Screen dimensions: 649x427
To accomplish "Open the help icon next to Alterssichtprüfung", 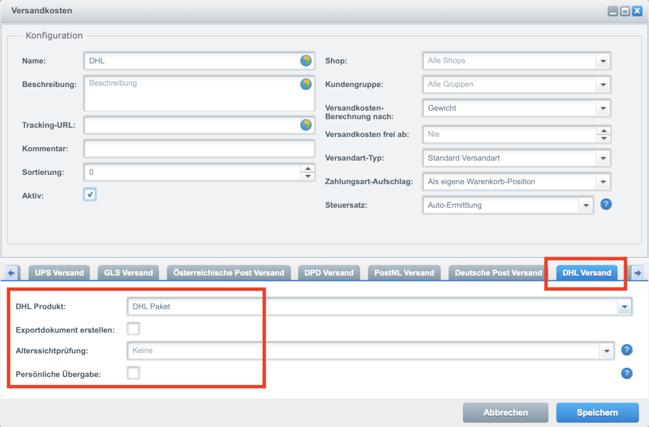I will [x=627, y=350].
